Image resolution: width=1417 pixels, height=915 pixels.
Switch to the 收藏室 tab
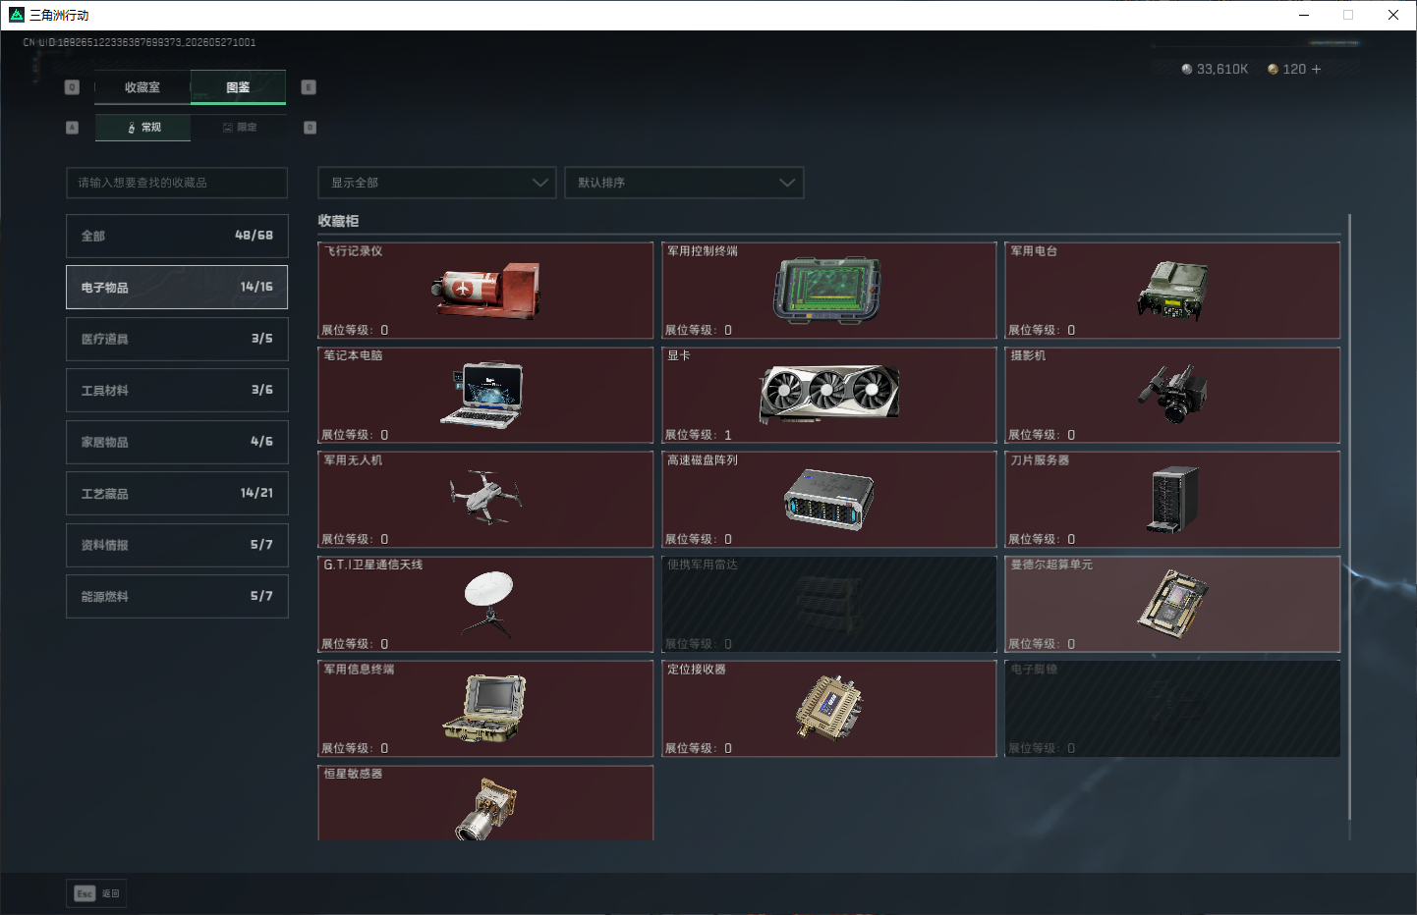pyautogui.click(x=142, y=87)
